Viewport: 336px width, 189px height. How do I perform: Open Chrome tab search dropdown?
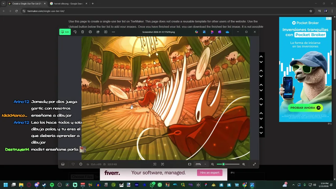[x=3, y=4]
